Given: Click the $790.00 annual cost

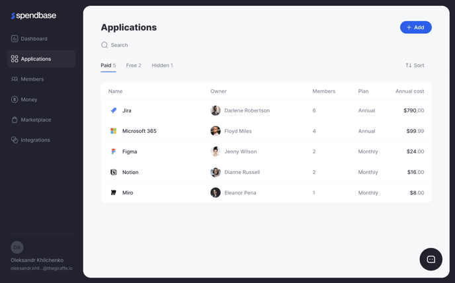Looking at the screenshot, I should pyautogui.click(x=414, y=110).
